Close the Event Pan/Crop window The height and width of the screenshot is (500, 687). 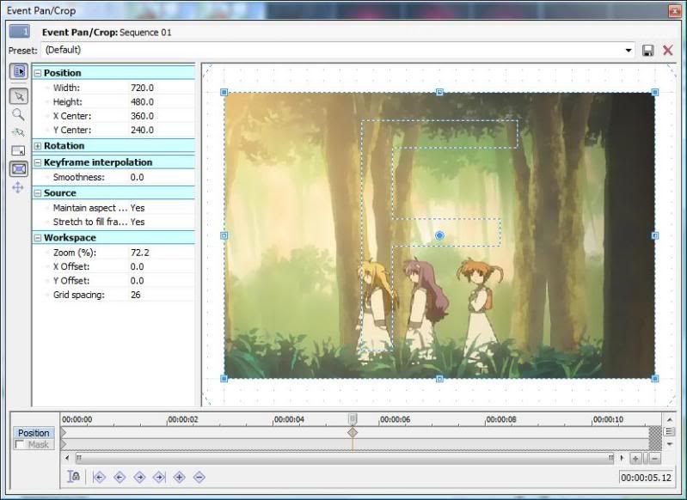point(674,10)
